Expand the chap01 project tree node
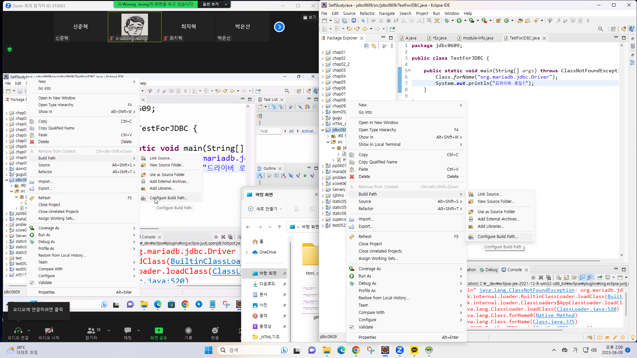 pos(322,52)
